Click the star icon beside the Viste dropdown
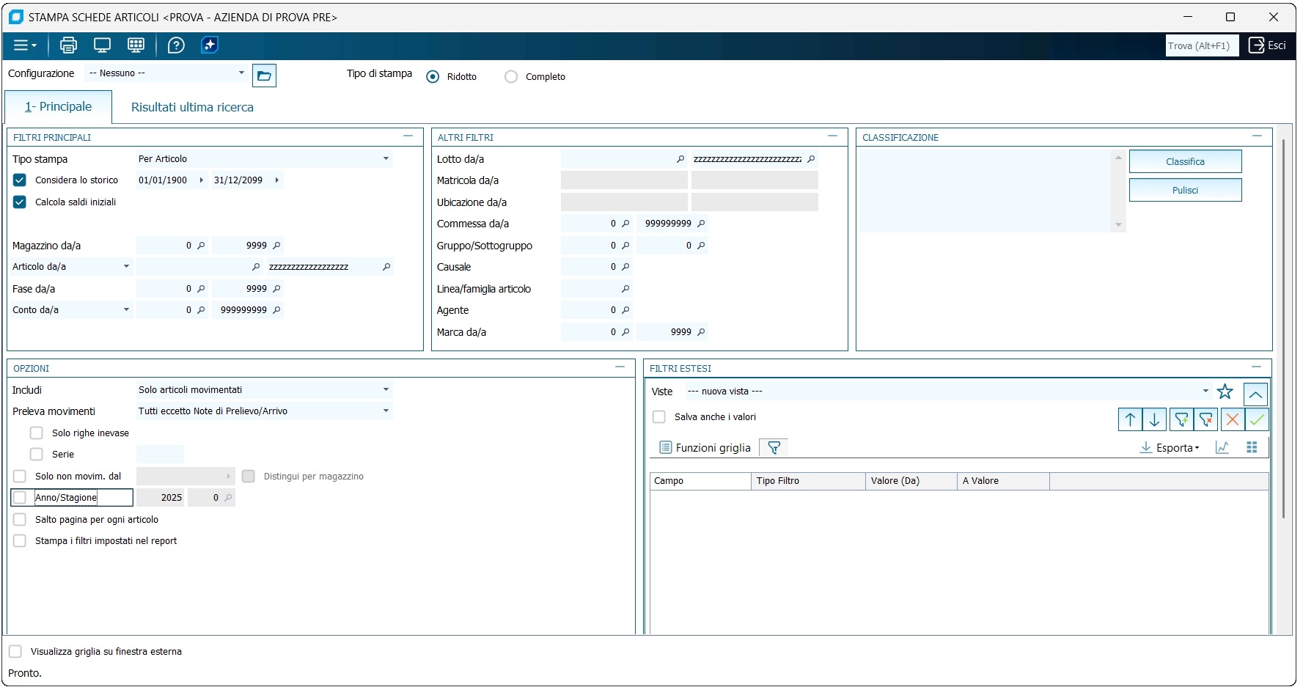The width and height of the screenshot is (1303, 687). click(1225, 392)
